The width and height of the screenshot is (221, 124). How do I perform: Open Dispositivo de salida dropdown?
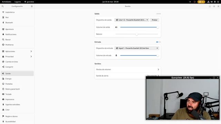[132, 20]
